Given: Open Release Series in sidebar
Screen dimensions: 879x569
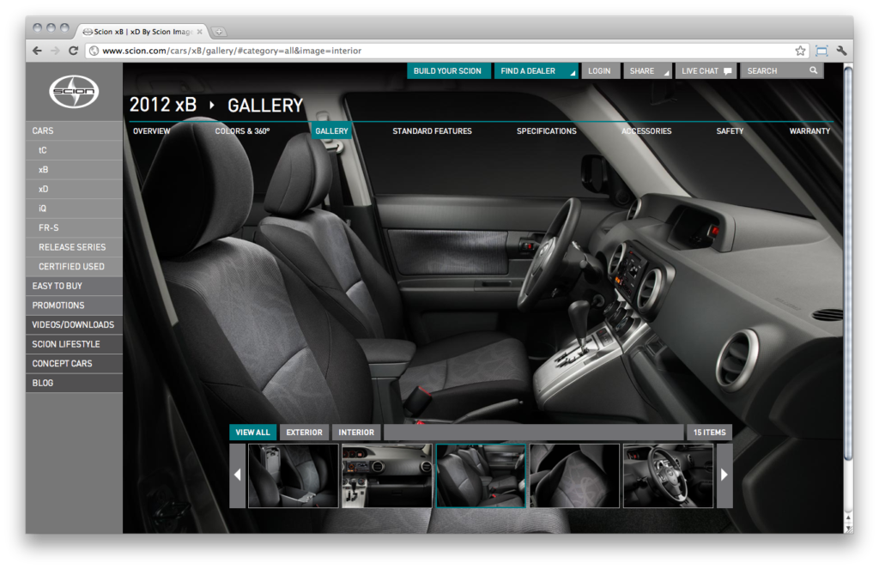Looking at the screenshot, I should pyautogui.click(x=74, y=247).
